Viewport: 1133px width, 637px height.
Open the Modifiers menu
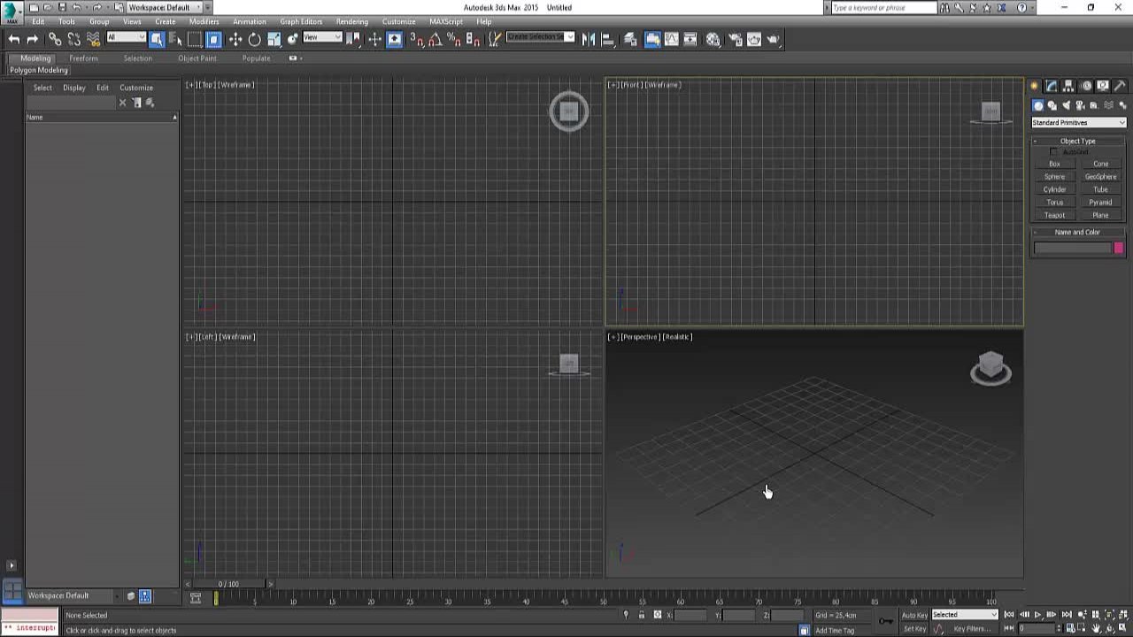click(x=204, y=21)
